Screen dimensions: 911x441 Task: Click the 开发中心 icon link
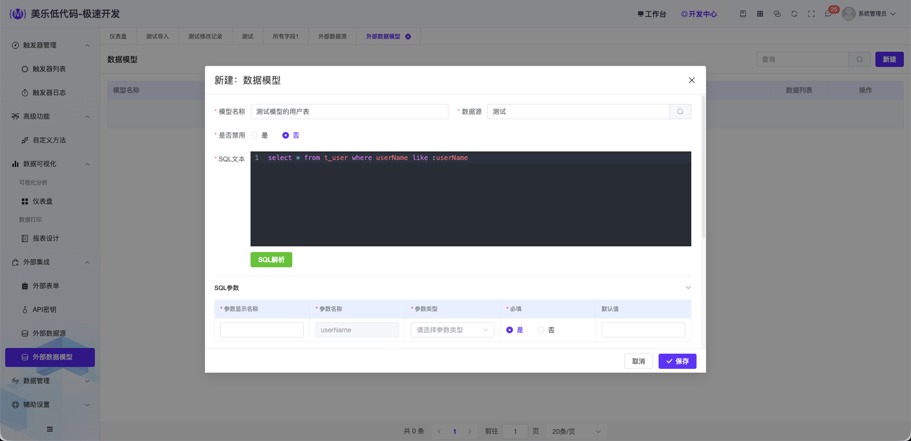point(699,14)
